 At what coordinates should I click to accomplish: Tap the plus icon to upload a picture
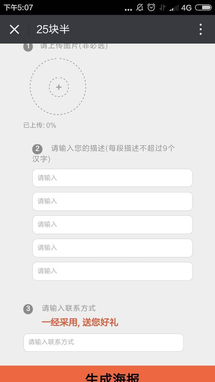pos(59,87)
